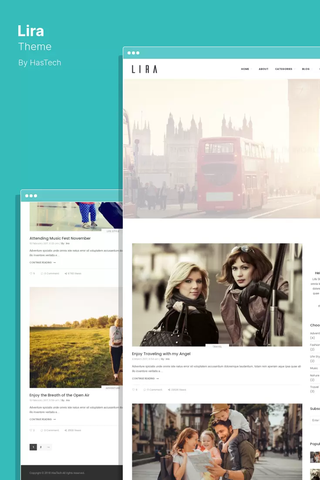Select the Travel category in the sidebar
This screenshot has height=480, width=320.
[x=314, y=387]
